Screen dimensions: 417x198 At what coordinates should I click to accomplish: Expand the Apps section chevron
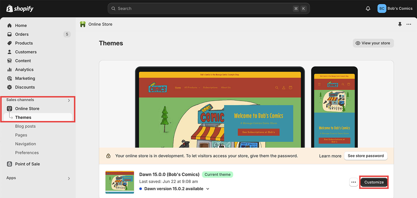click(x=69, y=178)
